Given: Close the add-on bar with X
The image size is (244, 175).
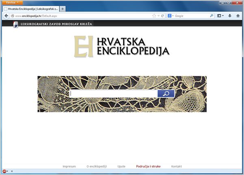Looking at the screenshot, I should (12, 171).
